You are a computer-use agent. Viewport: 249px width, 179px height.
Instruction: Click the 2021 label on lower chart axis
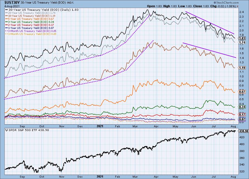point(100,177)
